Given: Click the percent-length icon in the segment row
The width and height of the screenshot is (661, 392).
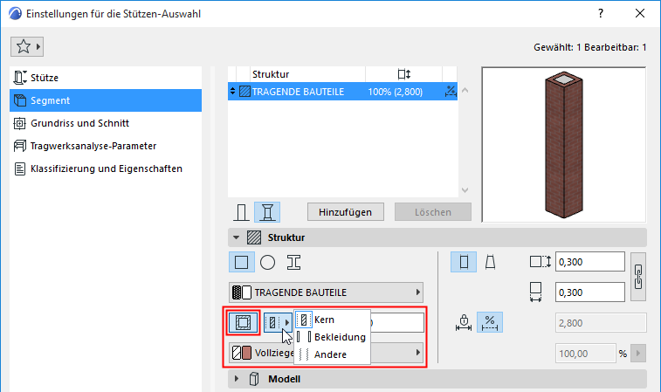Looking at the screenshot, I should pos(451,92).
